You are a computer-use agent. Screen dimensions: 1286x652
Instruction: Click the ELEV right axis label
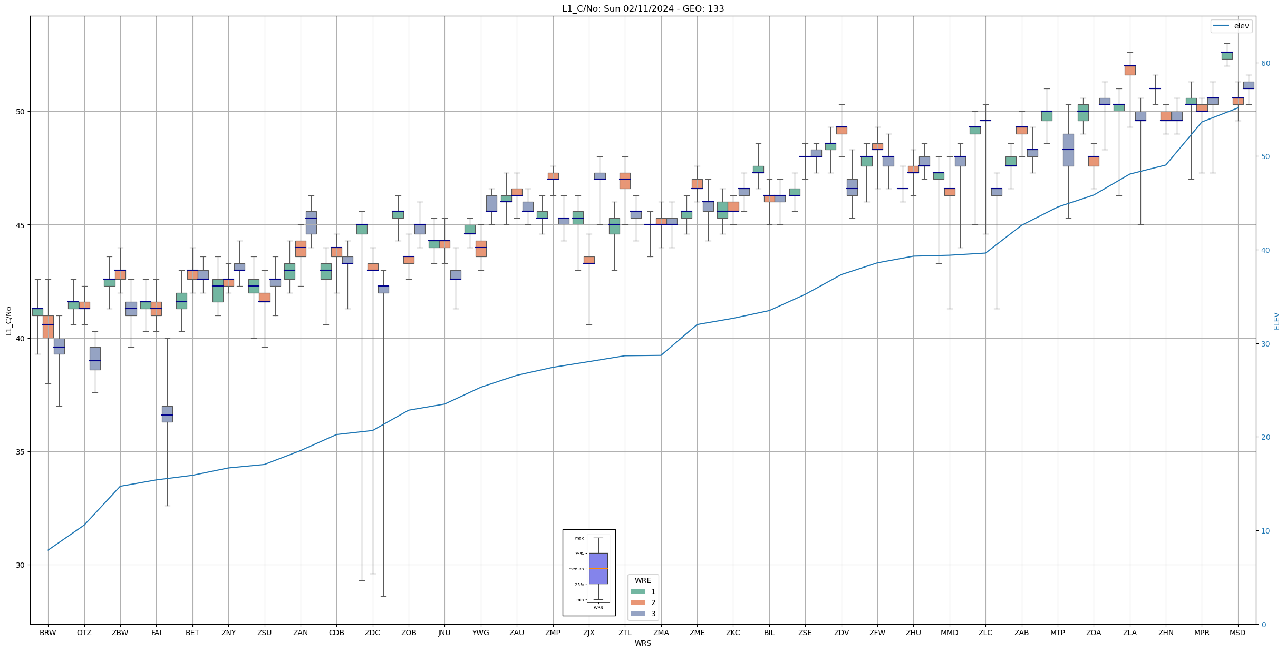pyautogui.click(x=1277, y=321)
